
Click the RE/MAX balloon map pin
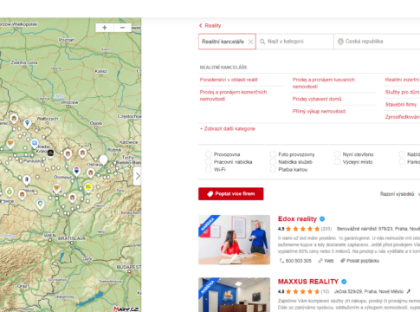tap(76, 171)
